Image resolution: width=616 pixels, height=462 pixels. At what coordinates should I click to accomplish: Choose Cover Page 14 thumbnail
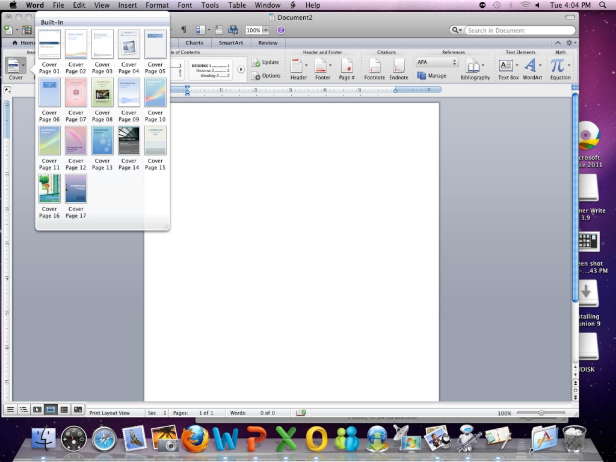(129, 140)
